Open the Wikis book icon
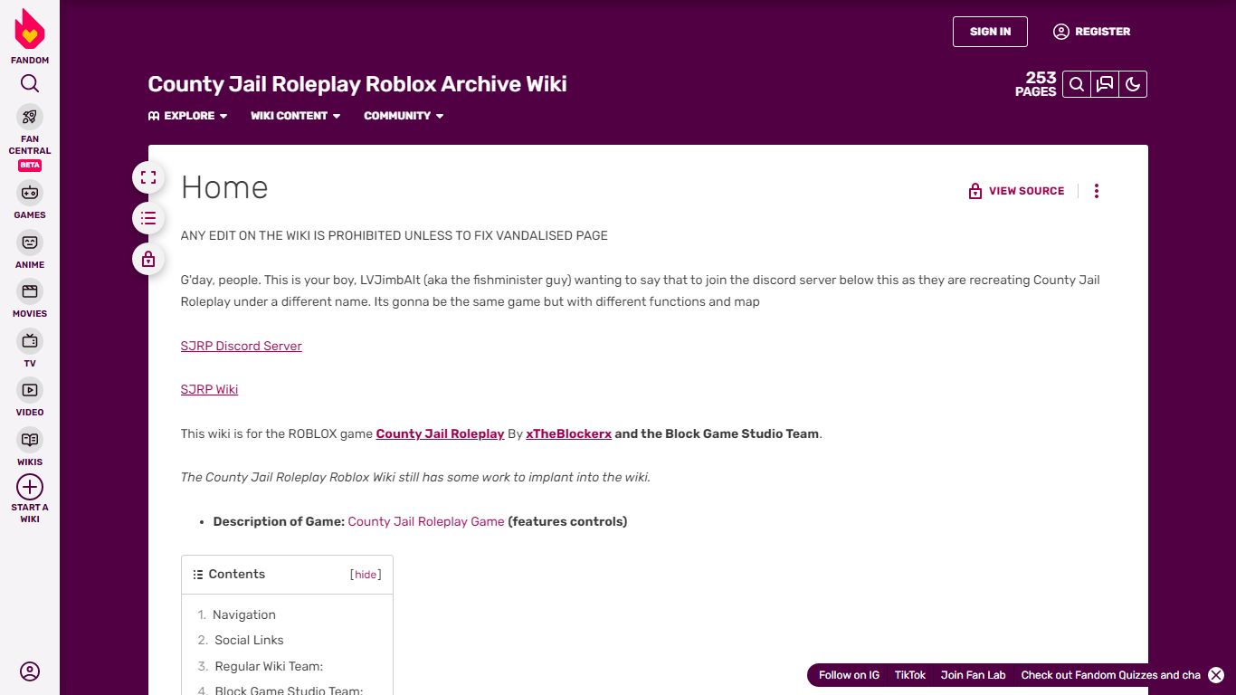Image resolution: width=1236 pixels, height=695 pixels. pos(30,440)
